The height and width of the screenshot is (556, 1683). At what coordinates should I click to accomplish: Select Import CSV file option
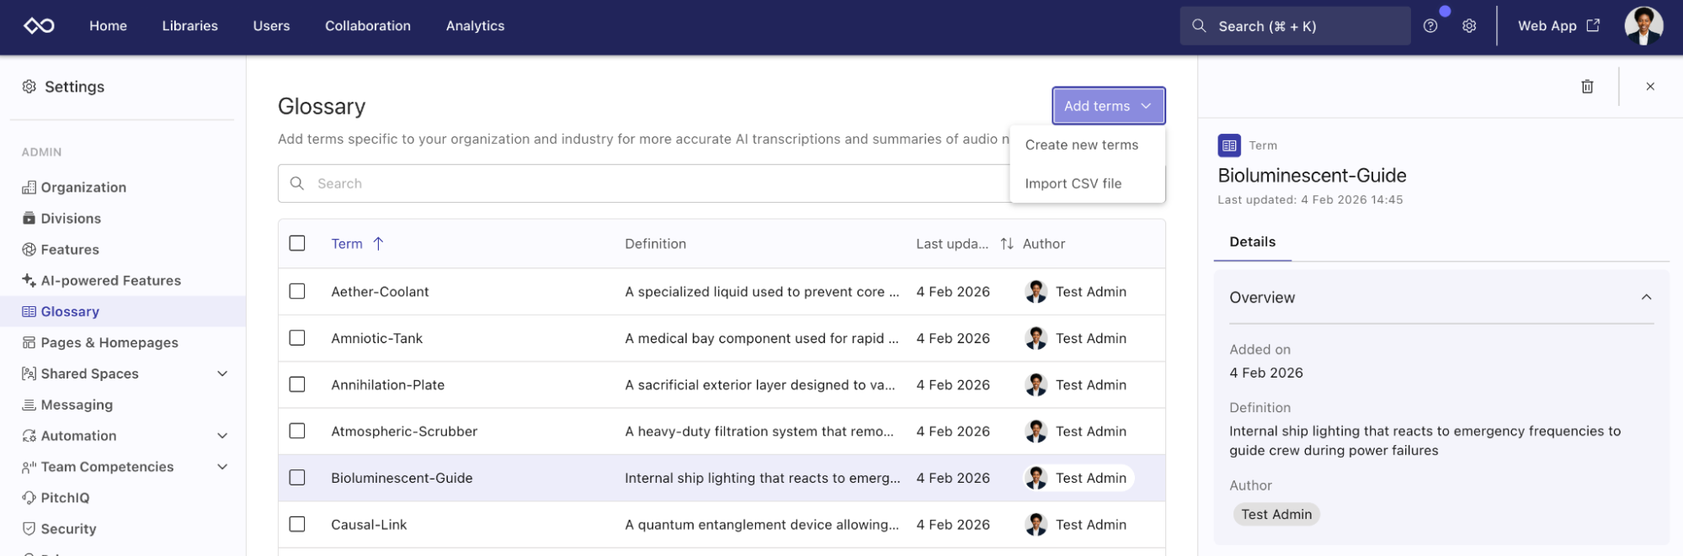pyautogui.click(x=1073, y=183)
